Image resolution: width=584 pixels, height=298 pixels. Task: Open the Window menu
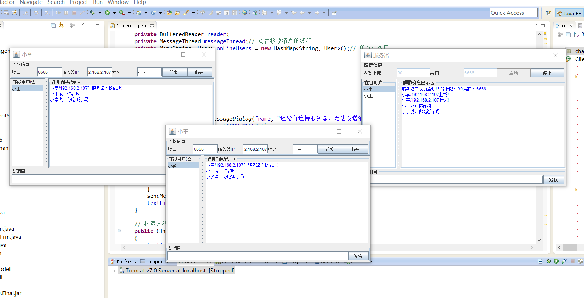click(x=118, y=2)
